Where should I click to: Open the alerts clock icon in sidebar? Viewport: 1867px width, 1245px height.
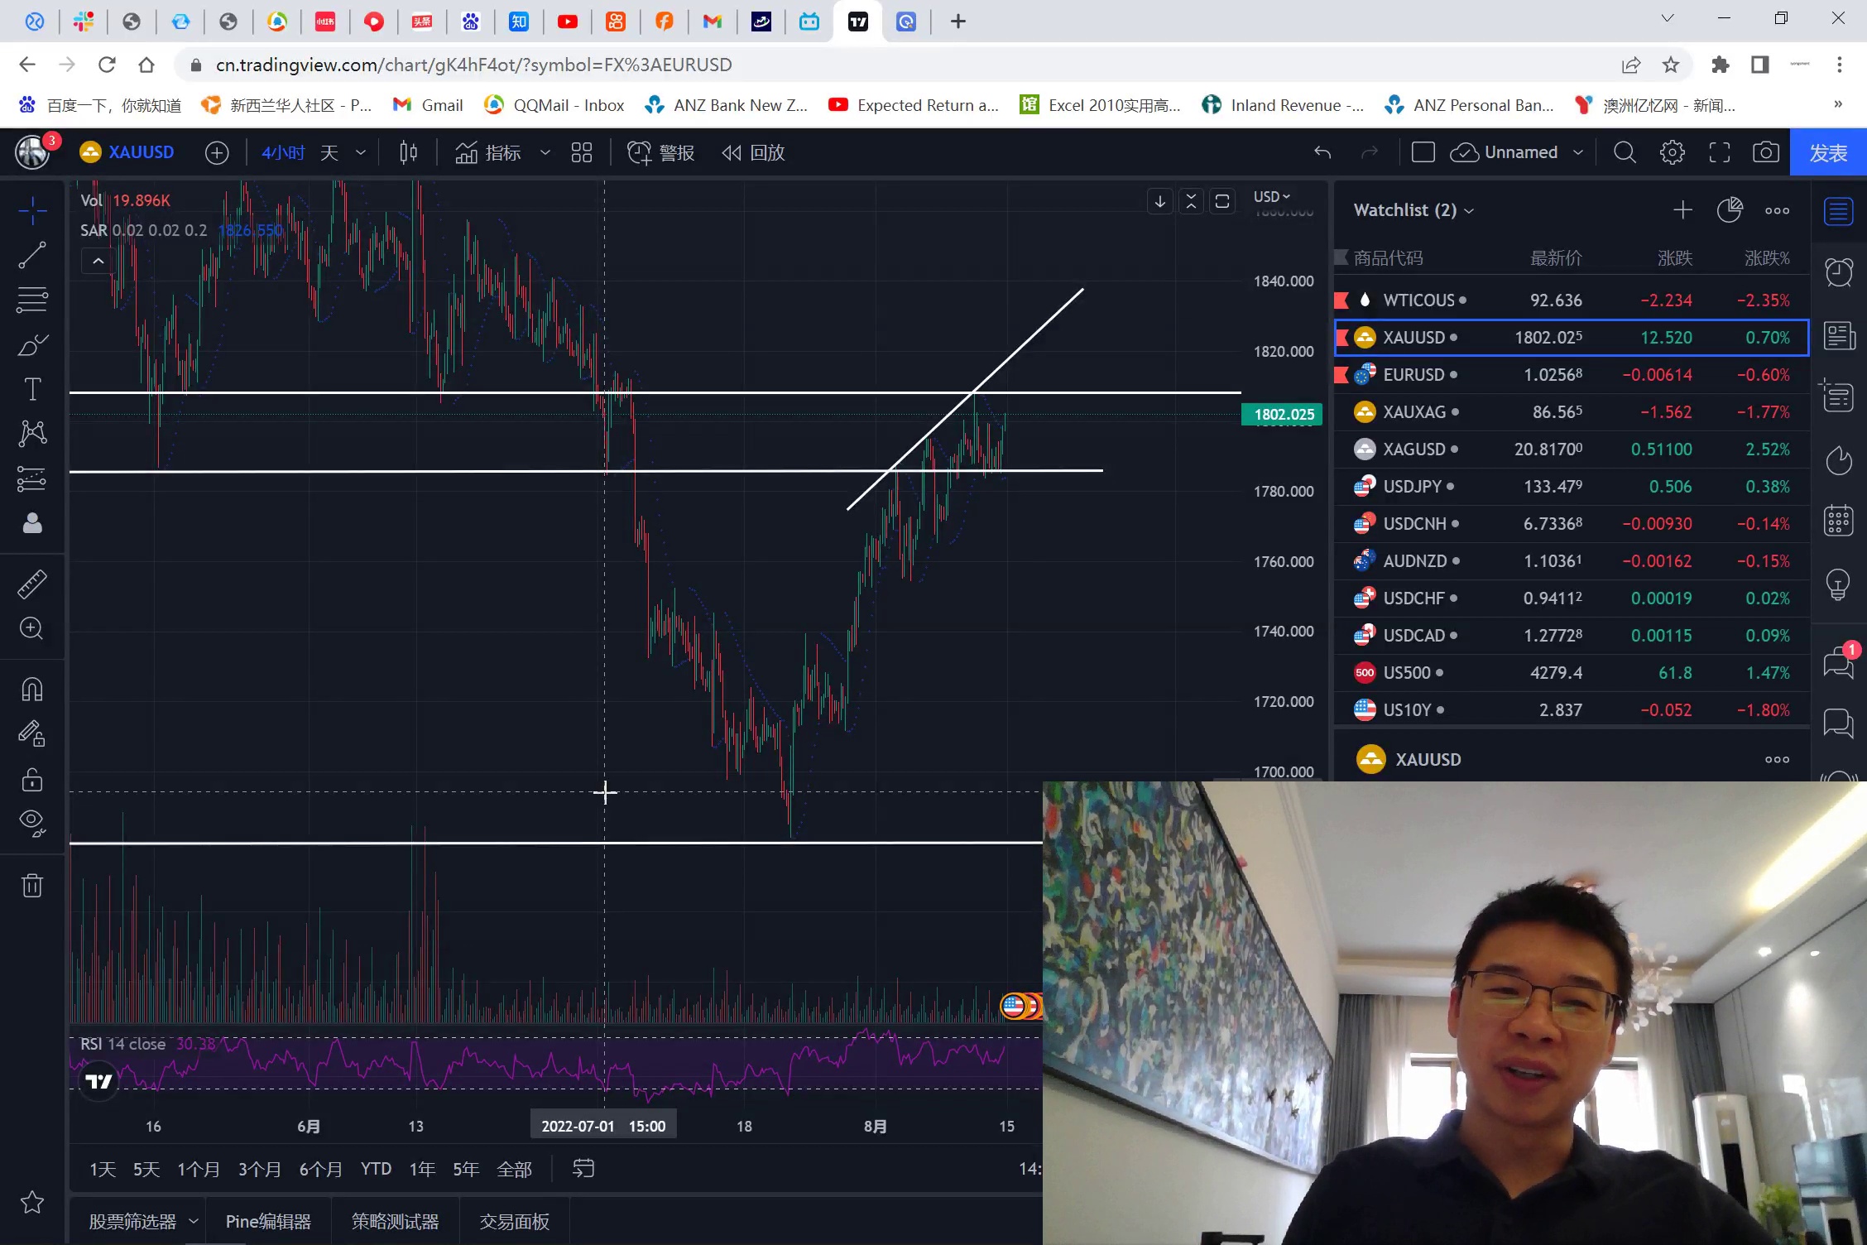(x=1838, y=272)
